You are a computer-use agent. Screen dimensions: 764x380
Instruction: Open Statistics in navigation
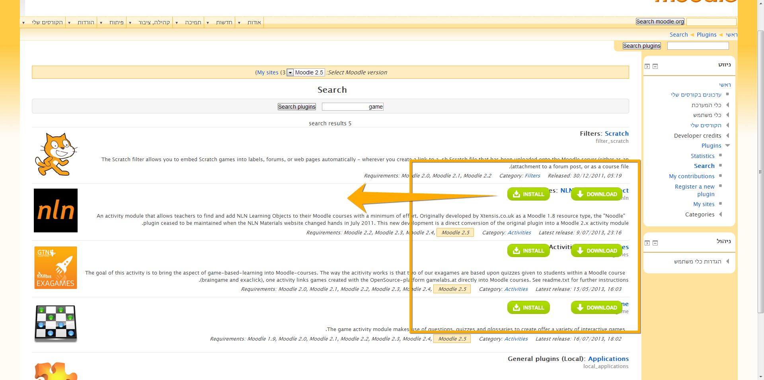pyautogui.click(x=702, y=156)
